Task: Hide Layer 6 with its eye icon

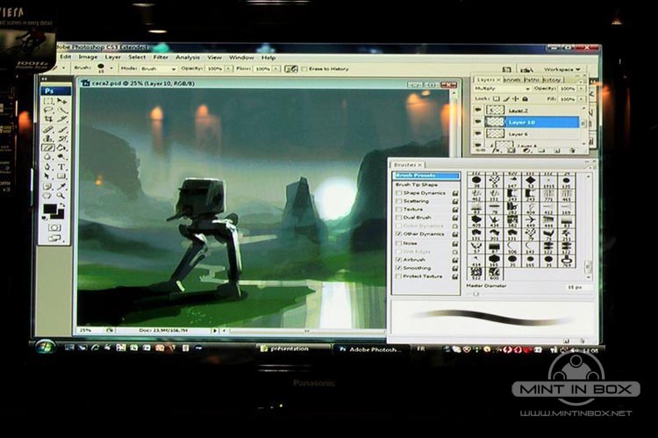Action: 478,133
